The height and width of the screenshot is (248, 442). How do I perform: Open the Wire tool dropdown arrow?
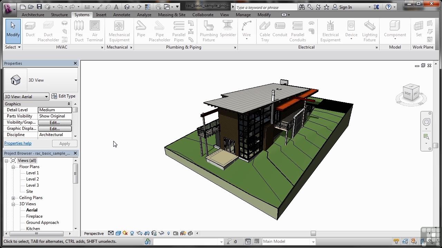pos(247,39)
